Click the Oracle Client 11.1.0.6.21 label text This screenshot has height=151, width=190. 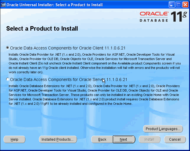coord(69,48)
